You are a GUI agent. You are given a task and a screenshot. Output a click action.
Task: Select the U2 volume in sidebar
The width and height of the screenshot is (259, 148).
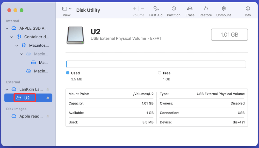(27, 98)
